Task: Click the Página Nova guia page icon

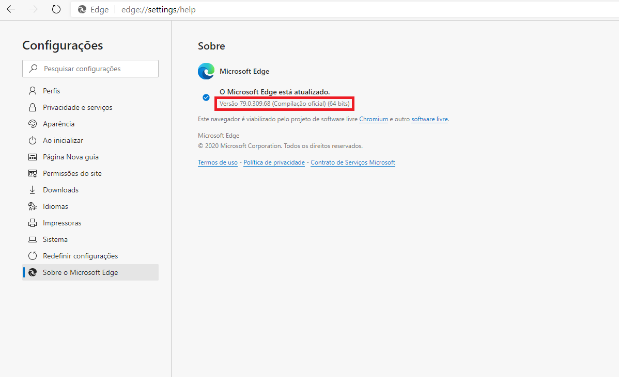Action: [x=33, y=157]
